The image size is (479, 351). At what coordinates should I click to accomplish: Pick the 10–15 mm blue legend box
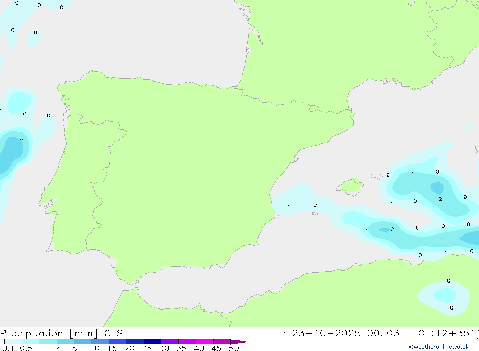[x=100, y=341]
